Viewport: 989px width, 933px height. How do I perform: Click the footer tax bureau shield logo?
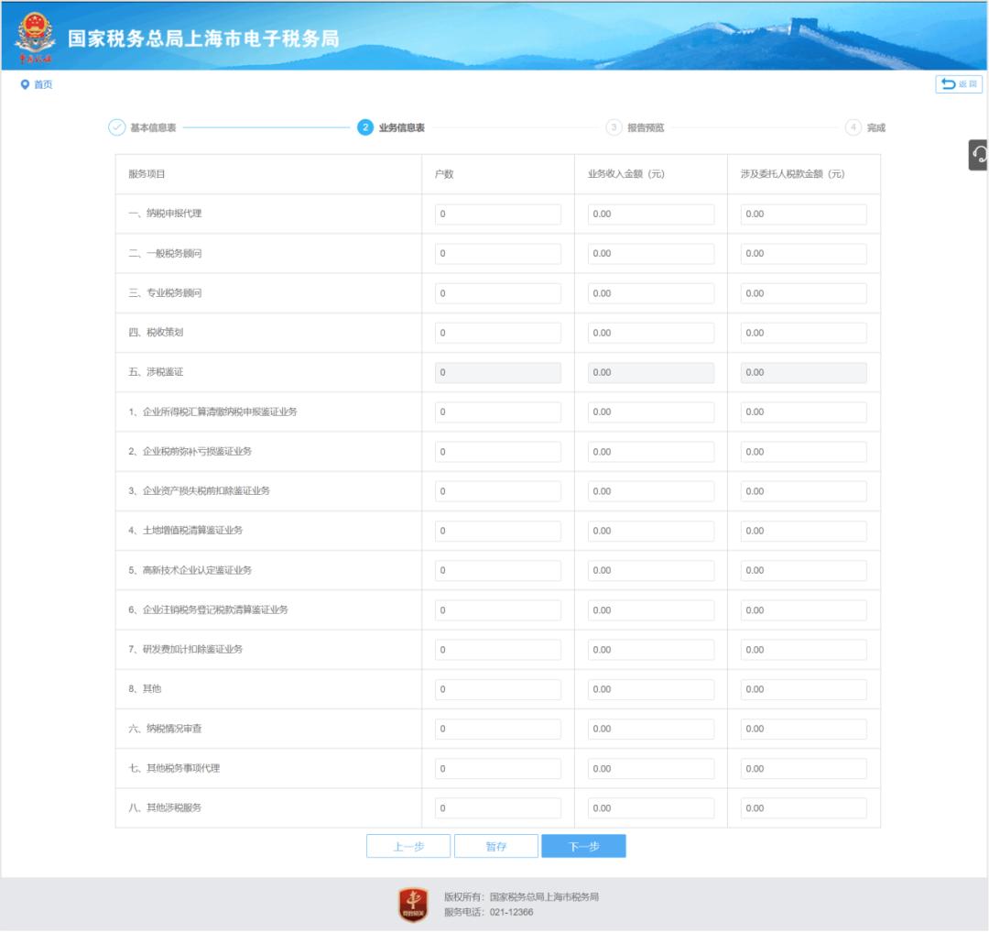pos(413,904)
